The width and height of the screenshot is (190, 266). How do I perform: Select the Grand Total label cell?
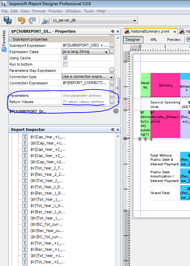click(x=165, y=193)
